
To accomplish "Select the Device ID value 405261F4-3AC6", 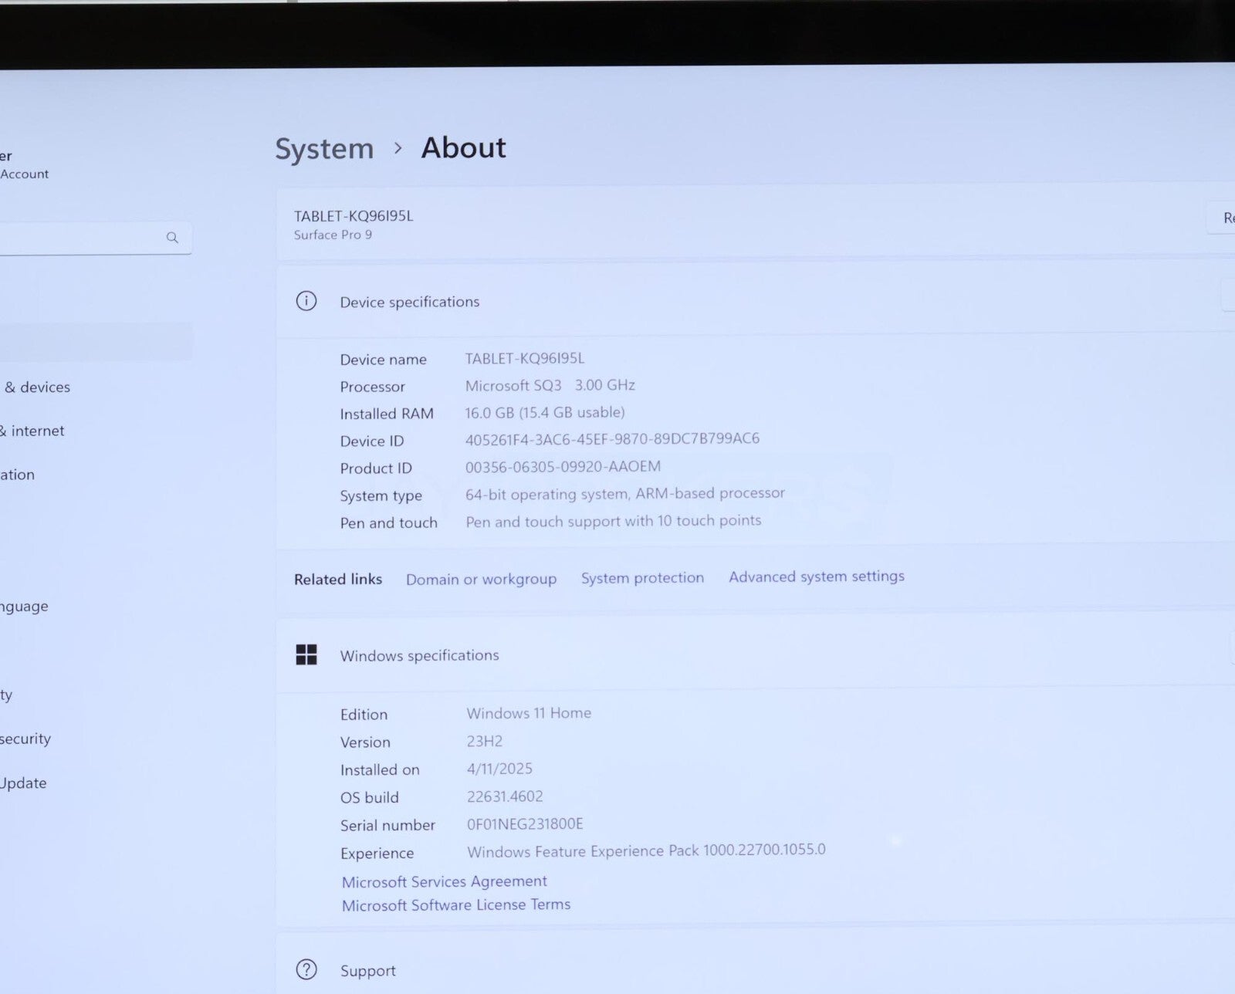I will [x=612, y=439].
